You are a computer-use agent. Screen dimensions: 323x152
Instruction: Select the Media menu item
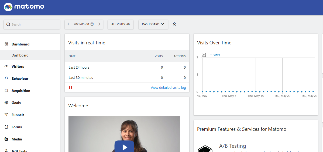17,139
